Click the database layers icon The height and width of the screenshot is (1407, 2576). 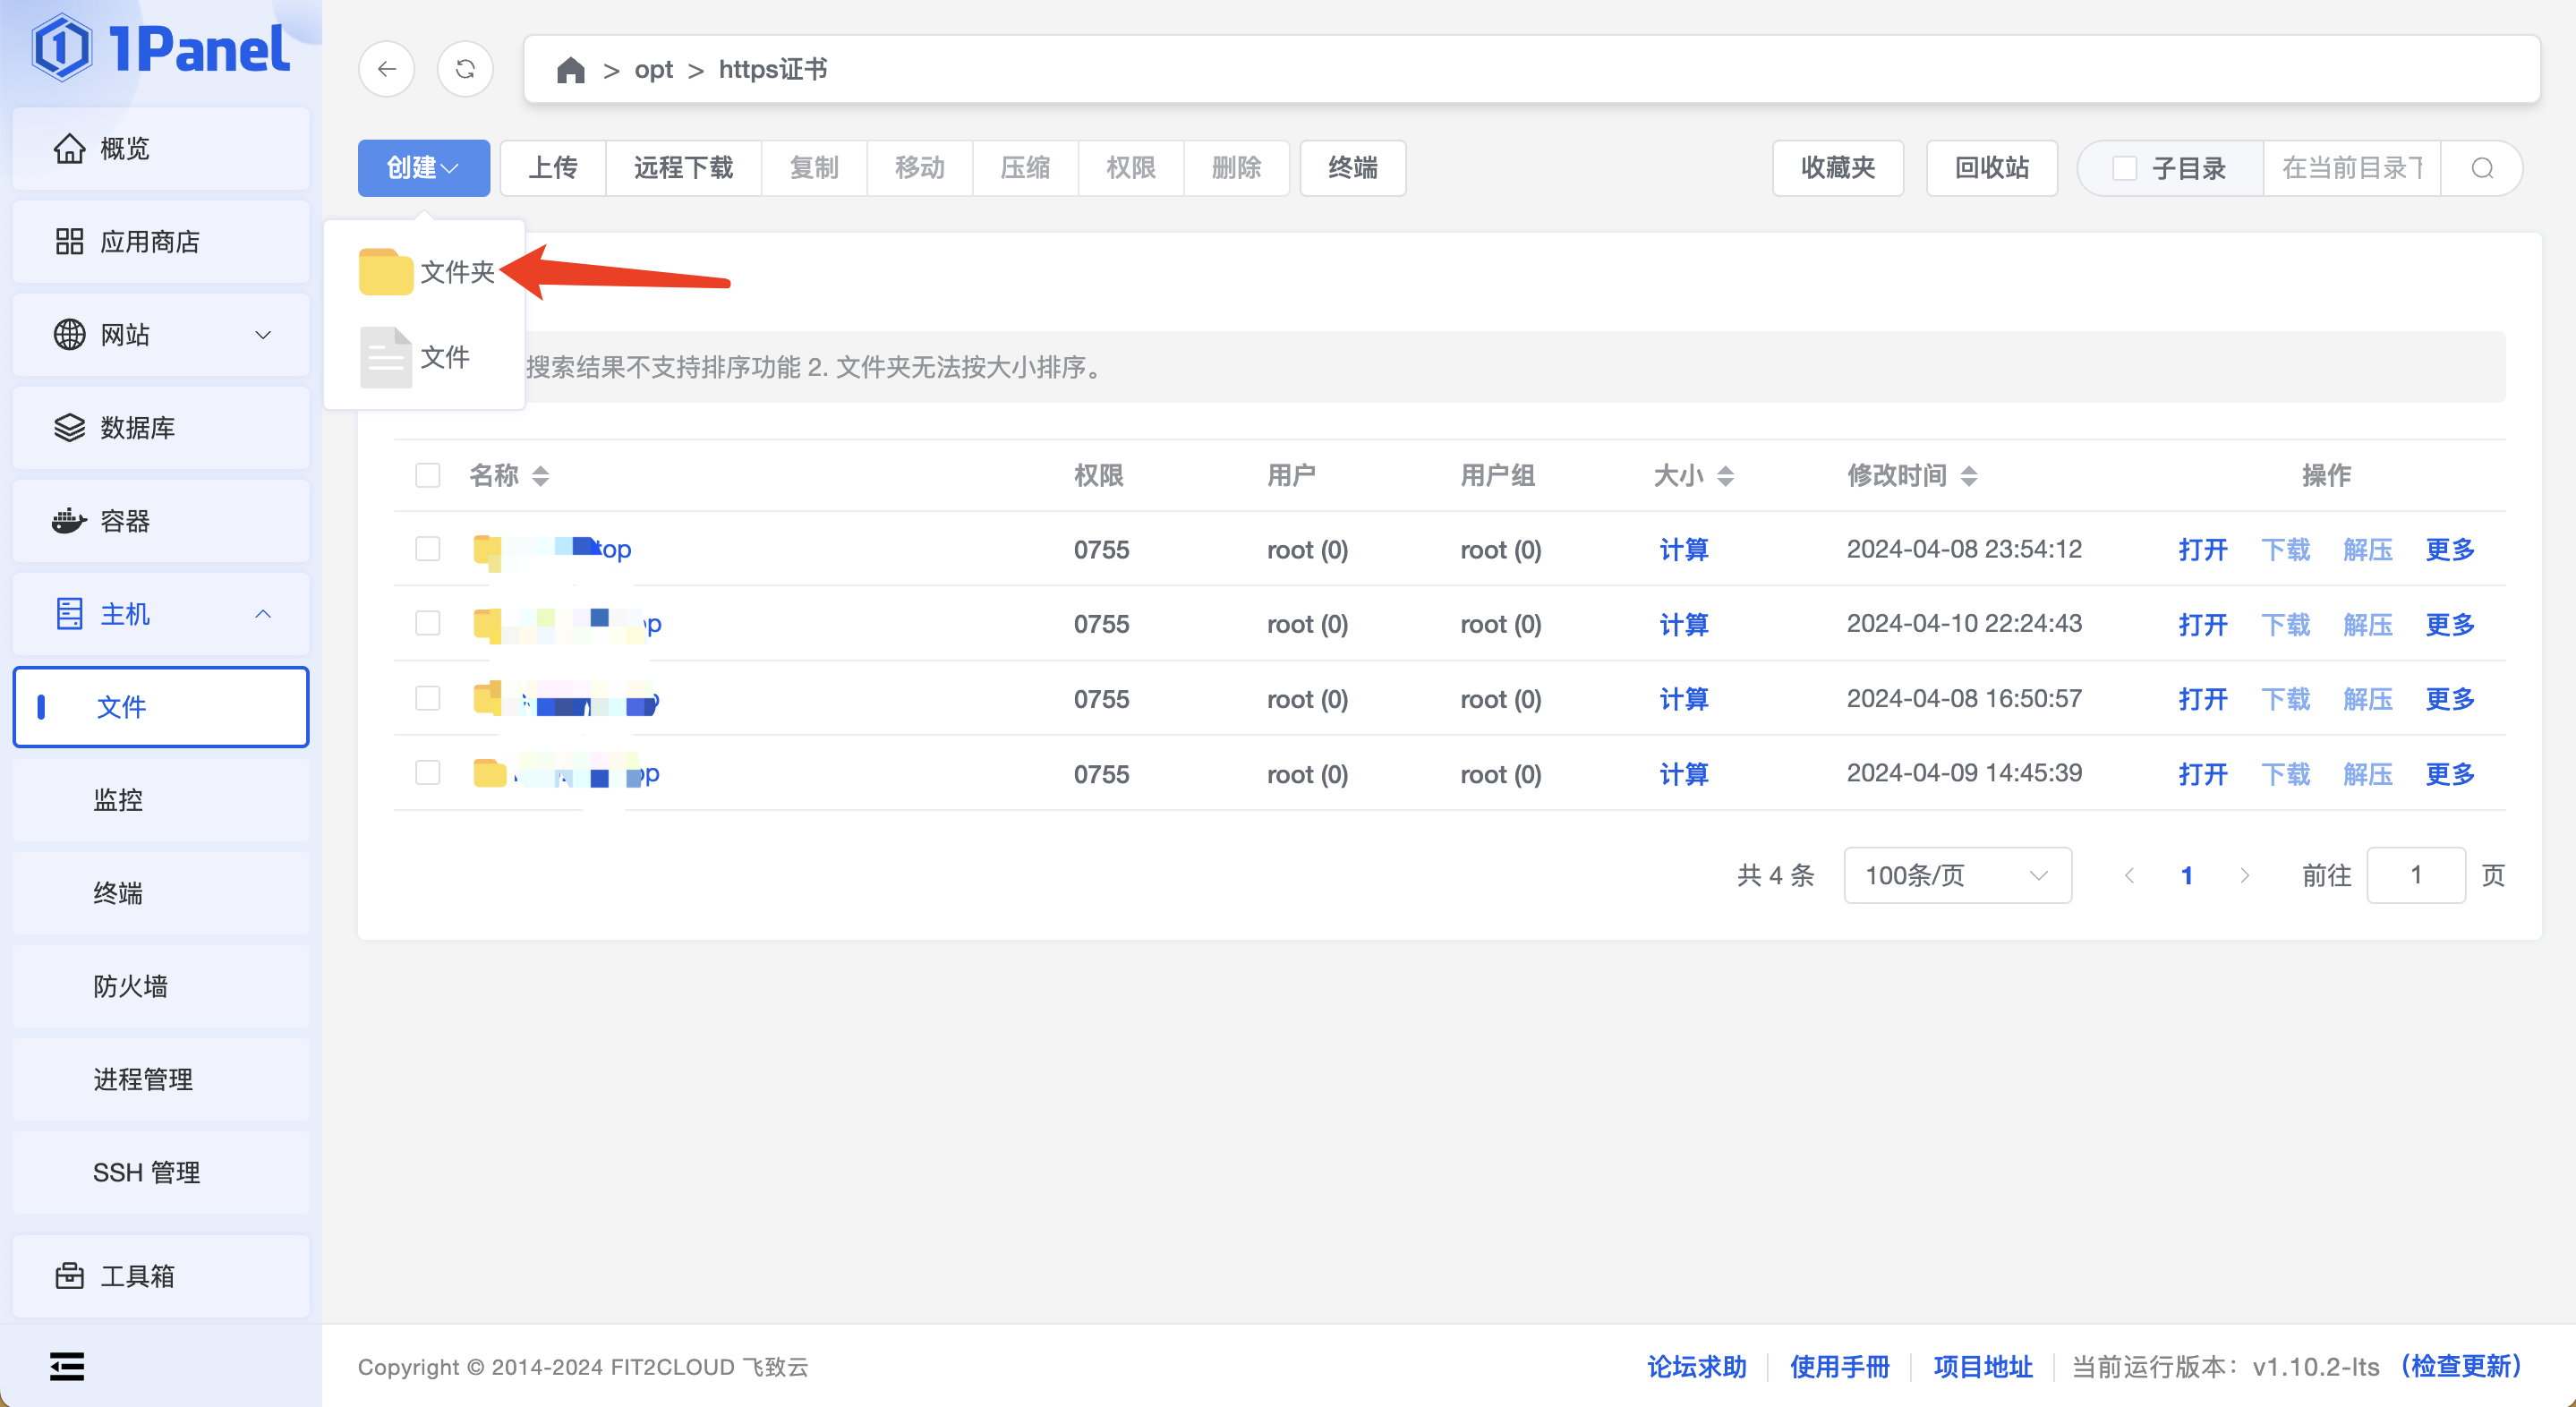pos(69,427)
